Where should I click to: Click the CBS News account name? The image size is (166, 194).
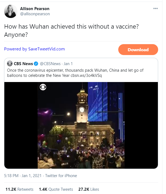[x=23, y=64]
